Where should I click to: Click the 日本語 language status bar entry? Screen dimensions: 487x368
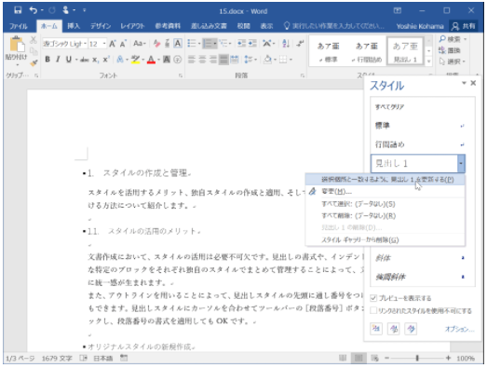pos(103,359)
